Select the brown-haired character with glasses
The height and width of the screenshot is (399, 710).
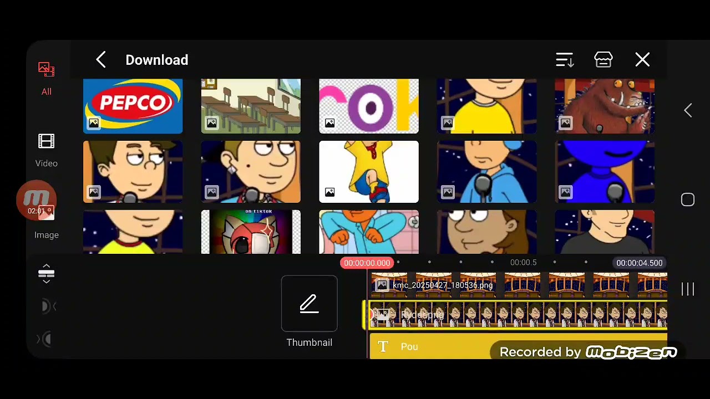point(487,232)
